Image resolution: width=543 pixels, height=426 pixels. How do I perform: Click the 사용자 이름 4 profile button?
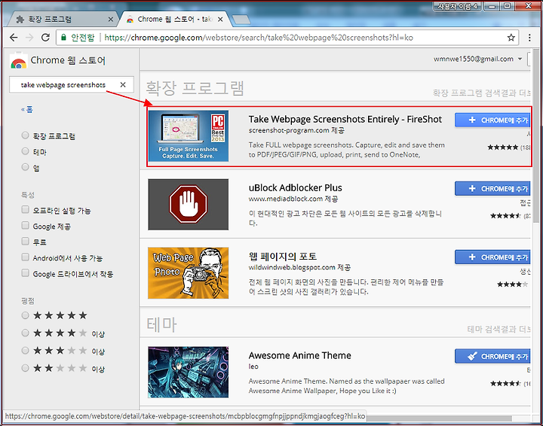pyautogui.click(x=457, y=5)
